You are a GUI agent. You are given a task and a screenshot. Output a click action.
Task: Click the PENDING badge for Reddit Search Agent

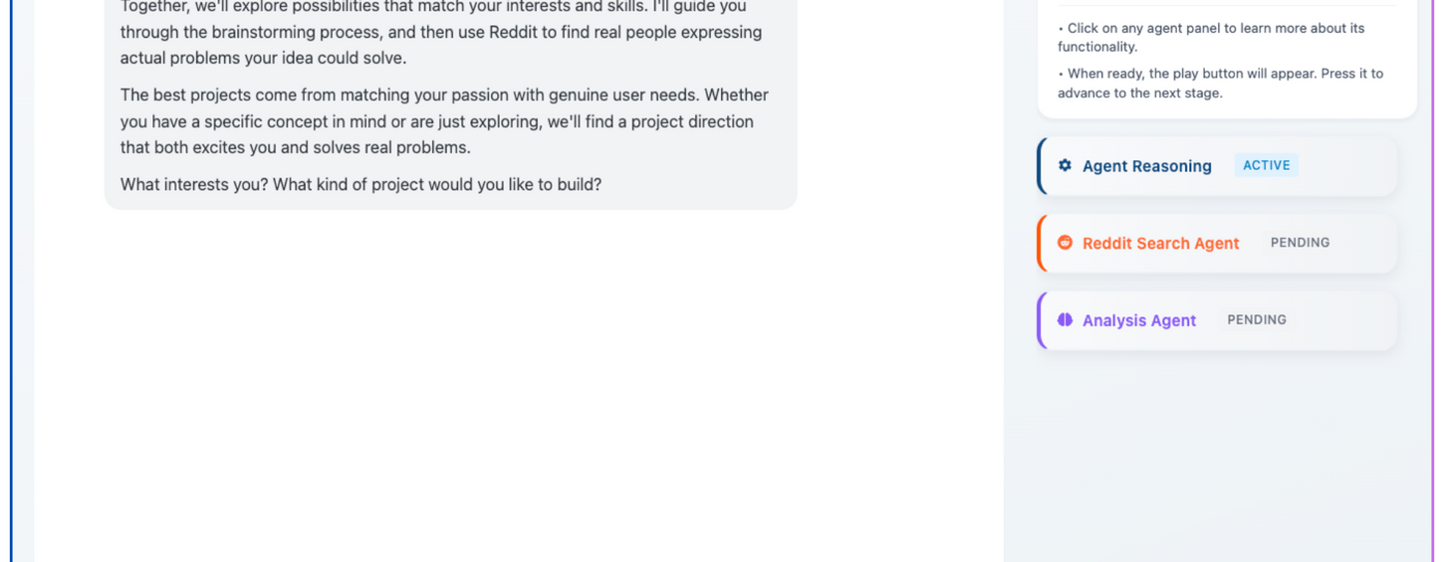pos(1300,243)
